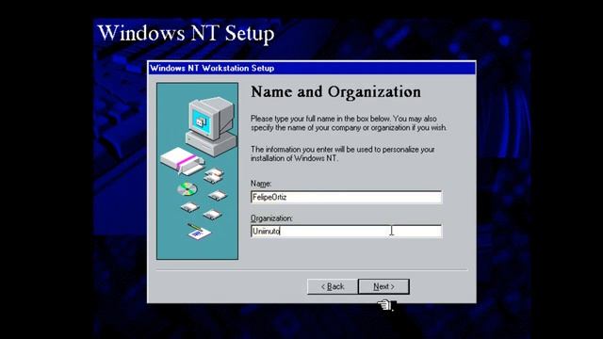
Task: Click the Name and Organization heading
Action: pos(335,92)
